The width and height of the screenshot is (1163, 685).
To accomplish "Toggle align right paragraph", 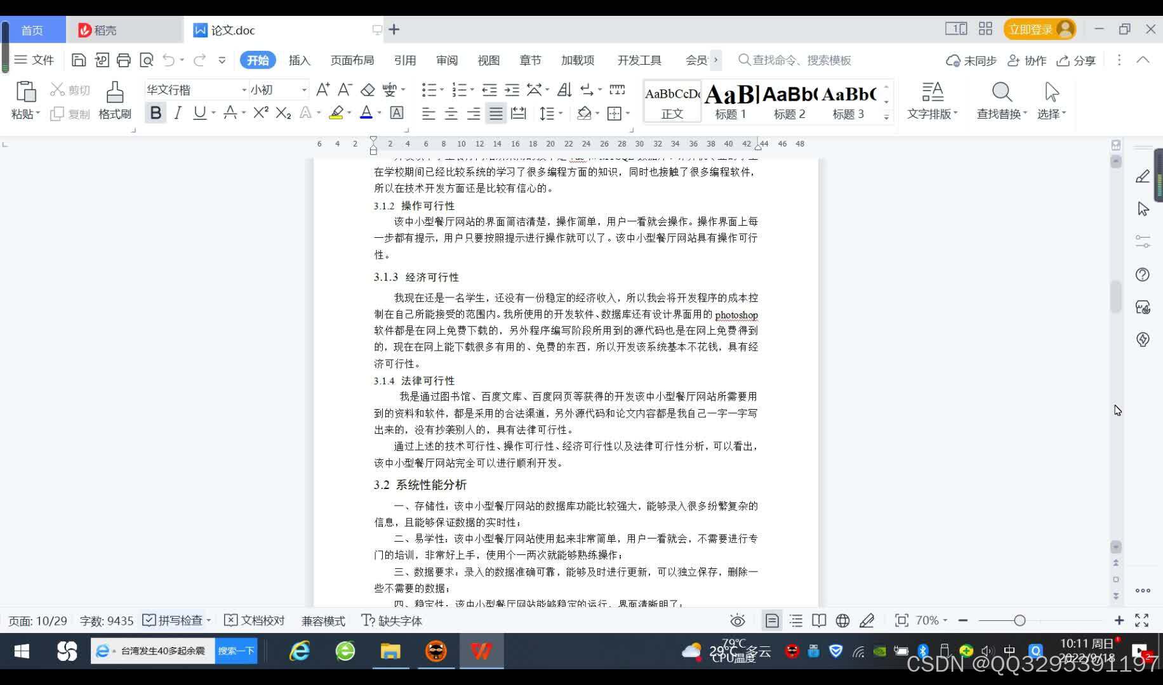I will point(474,114).
